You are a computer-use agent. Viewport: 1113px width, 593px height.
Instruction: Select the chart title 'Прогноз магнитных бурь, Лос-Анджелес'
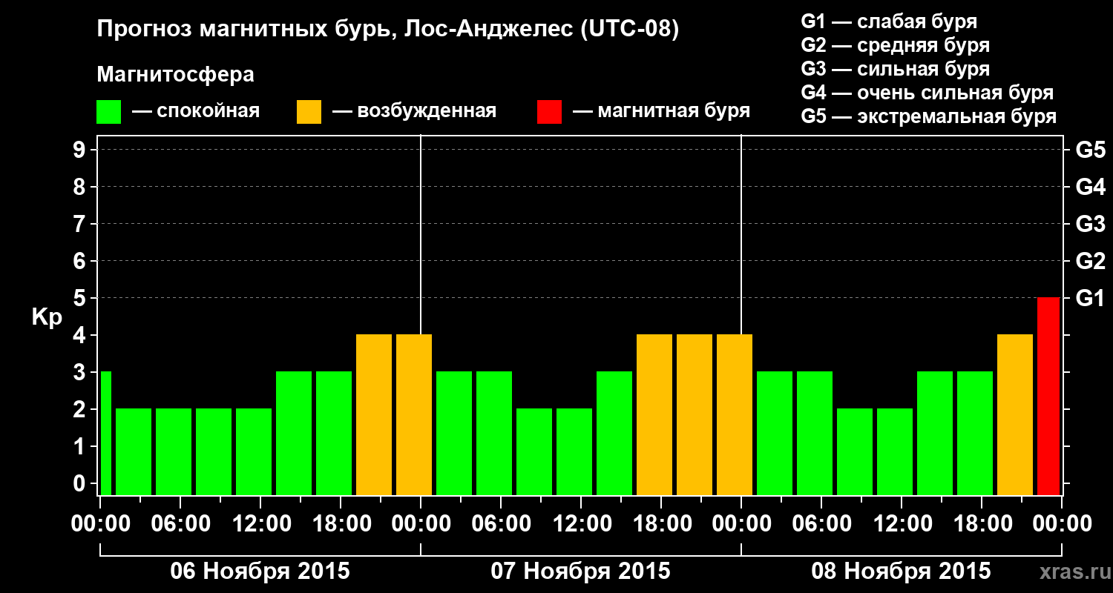[335, 30]
